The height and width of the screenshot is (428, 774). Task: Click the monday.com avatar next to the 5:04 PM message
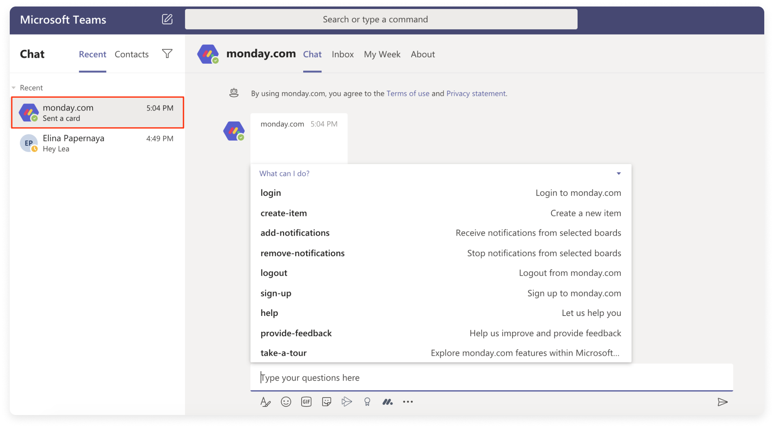234,131
